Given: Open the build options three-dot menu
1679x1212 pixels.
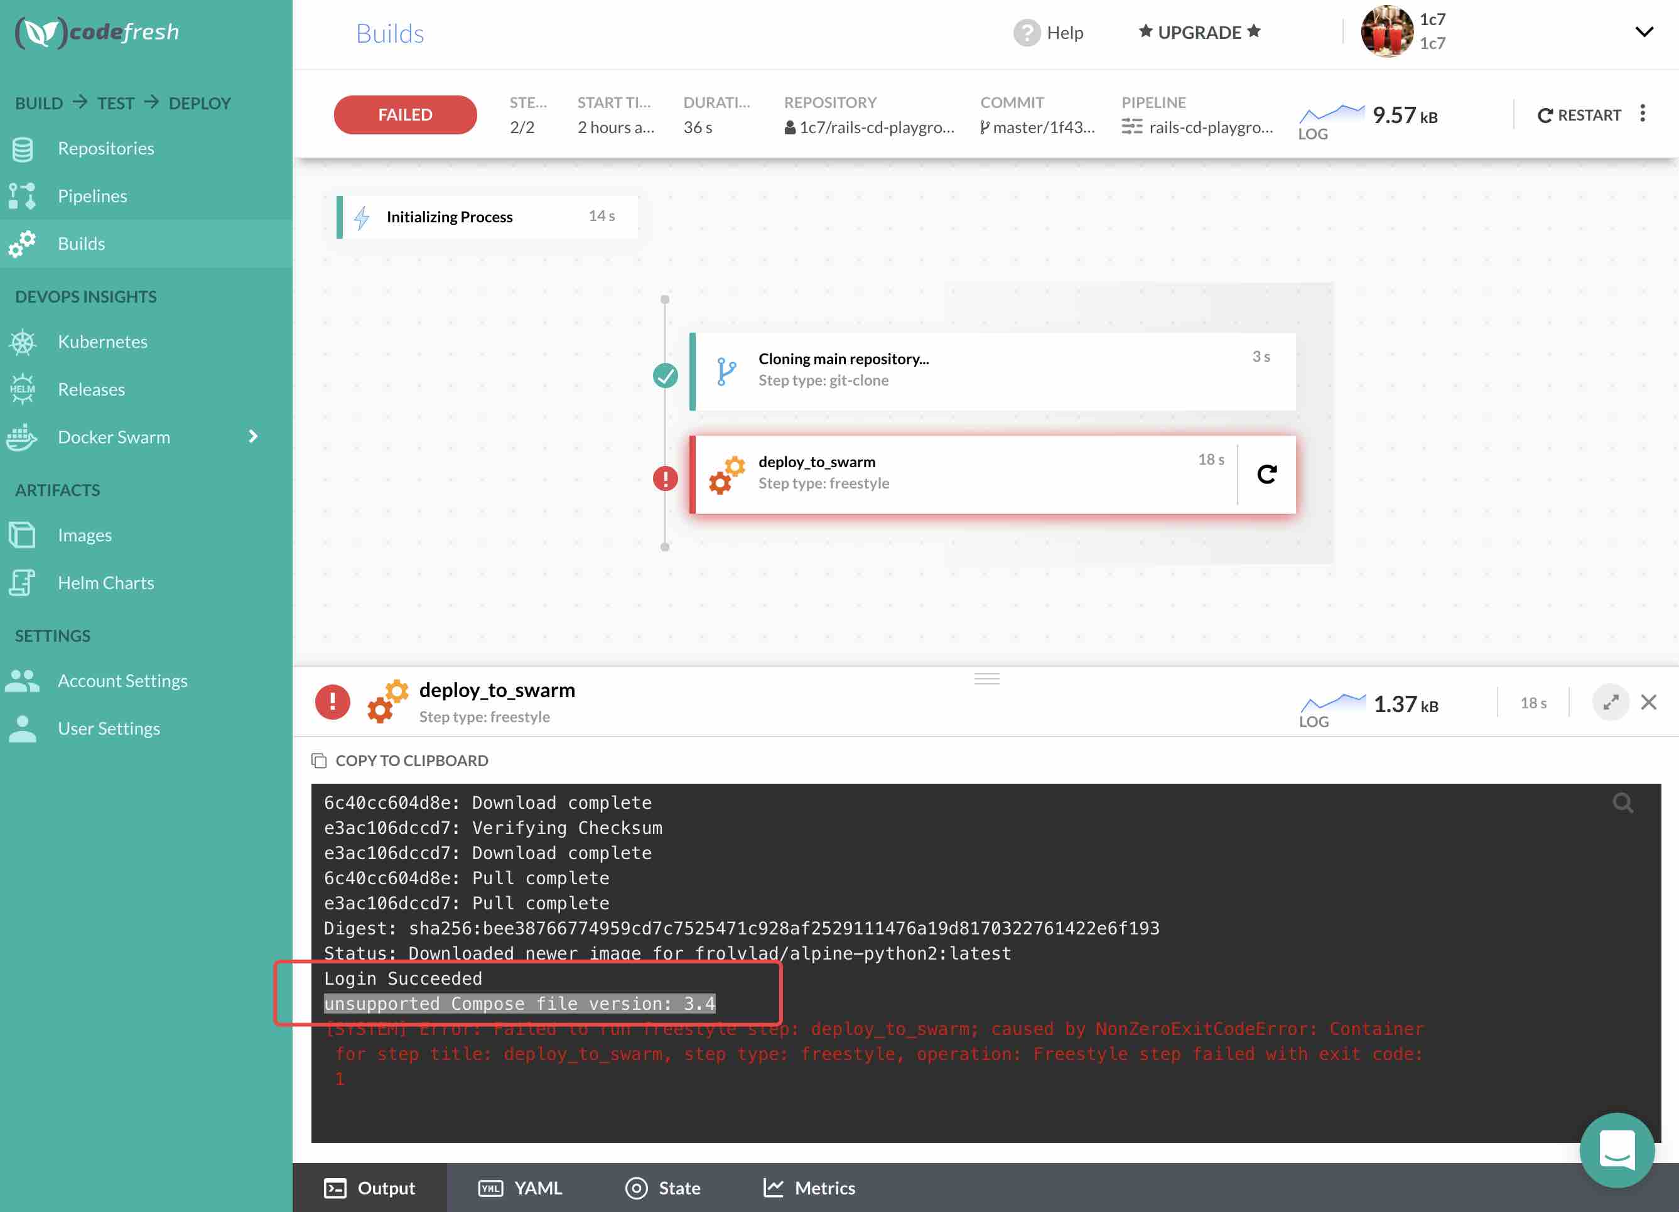Looking at the screenshot, I should pyautogui.click(x=1643, y=114).
